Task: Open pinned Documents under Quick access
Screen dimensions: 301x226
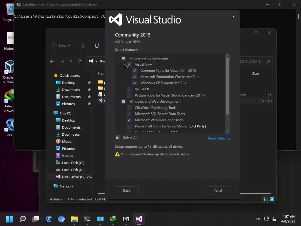Action: [71, 97]
